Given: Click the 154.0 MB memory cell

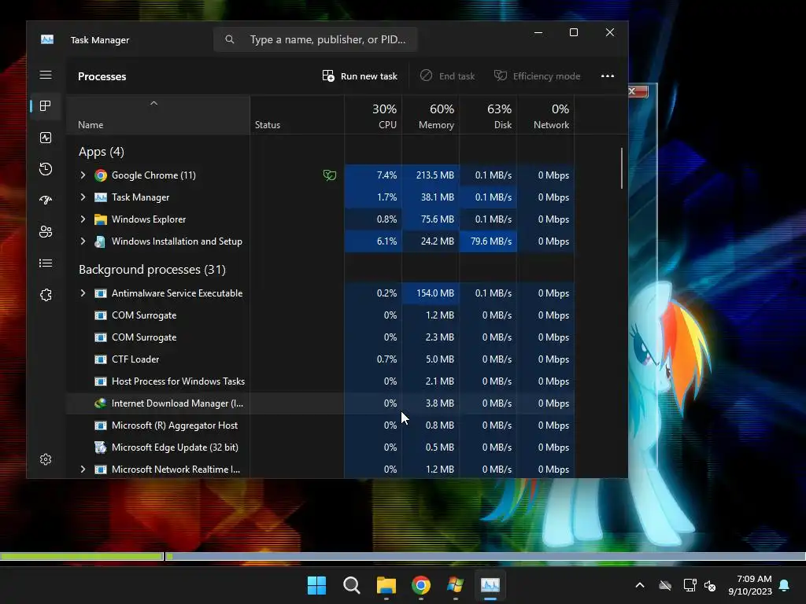Looking at the screenshot, I should tap(431, 293).
